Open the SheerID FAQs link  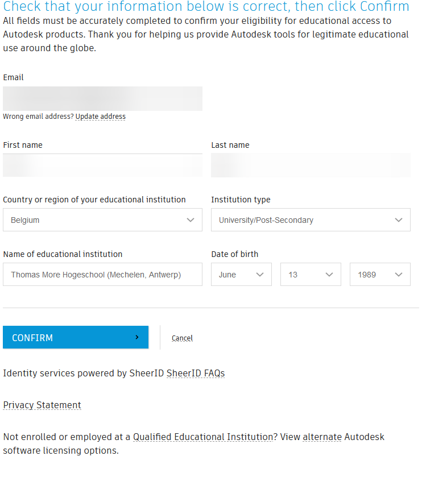point(196,374)
